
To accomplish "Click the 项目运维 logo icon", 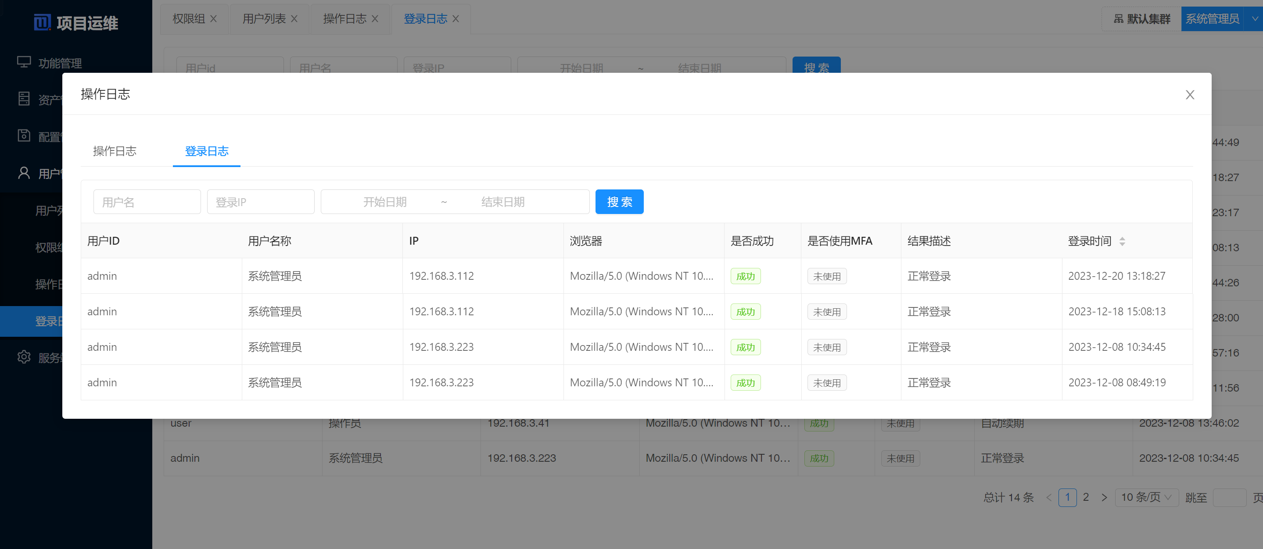I will tap(42, 21).
